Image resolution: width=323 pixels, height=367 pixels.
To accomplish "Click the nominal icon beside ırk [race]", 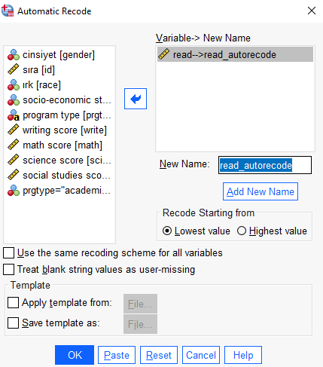I will coord(14,85).
